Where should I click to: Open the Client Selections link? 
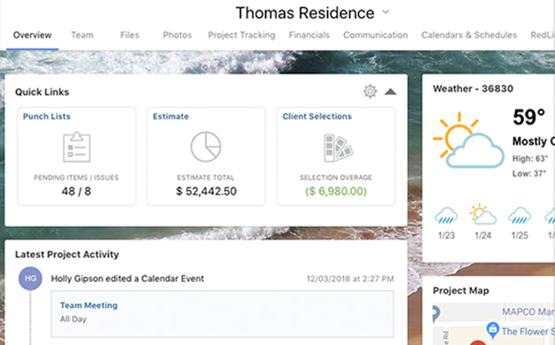tap(317, 116)
